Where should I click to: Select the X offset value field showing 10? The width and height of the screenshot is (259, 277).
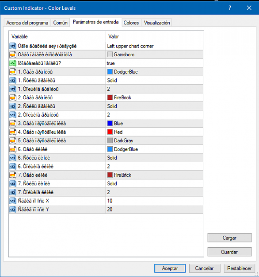pos(155,201)
